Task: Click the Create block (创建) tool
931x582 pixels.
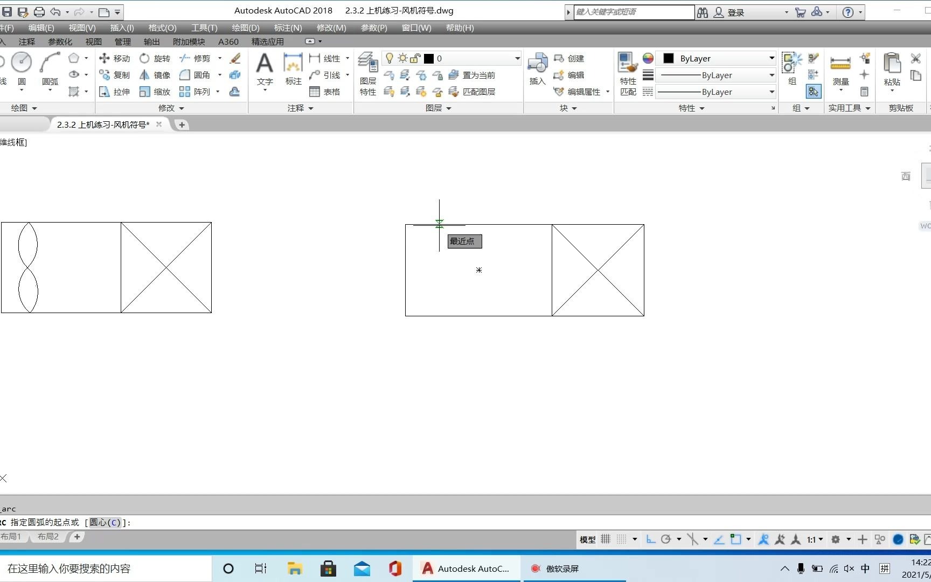Action: (569, 58)
